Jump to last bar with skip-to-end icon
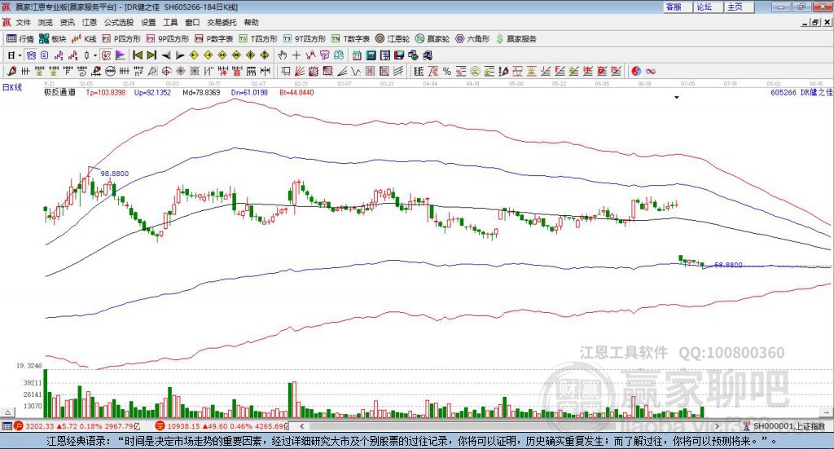 pyautogui.click(x=151, y=55)
